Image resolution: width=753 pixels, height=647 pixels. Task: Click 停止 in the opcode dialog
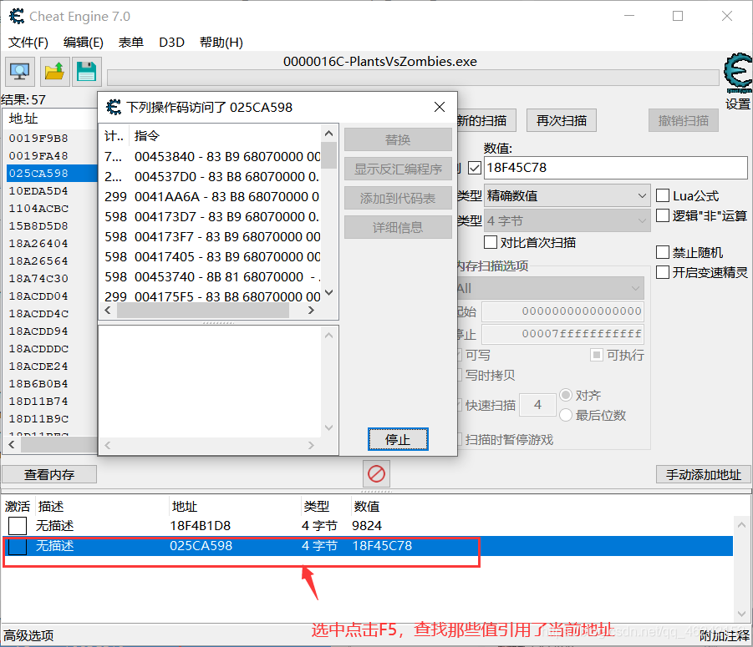point(398,439)
